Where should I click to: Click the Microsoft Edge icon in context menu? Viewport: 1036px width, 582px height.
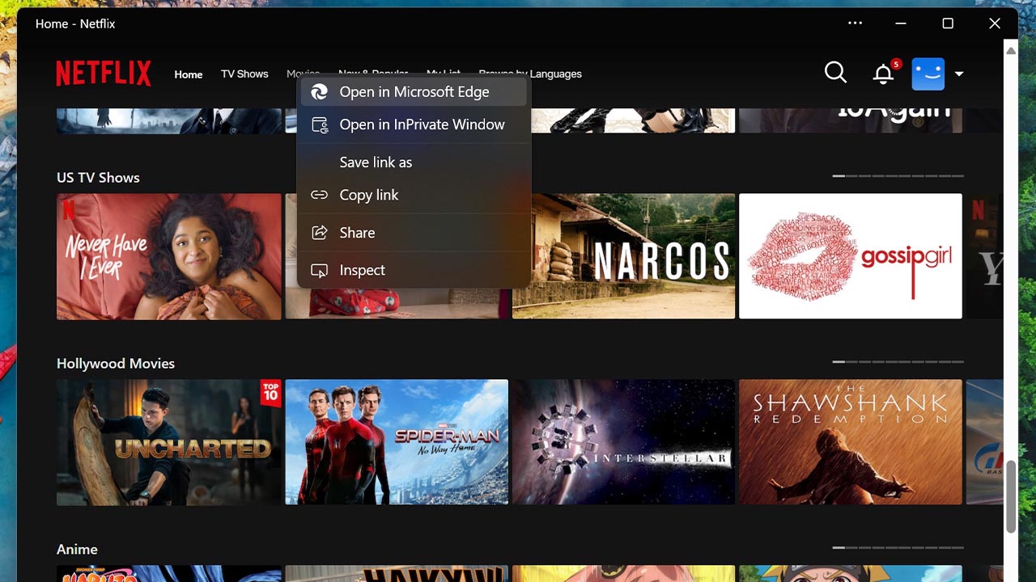pos(320,91)
